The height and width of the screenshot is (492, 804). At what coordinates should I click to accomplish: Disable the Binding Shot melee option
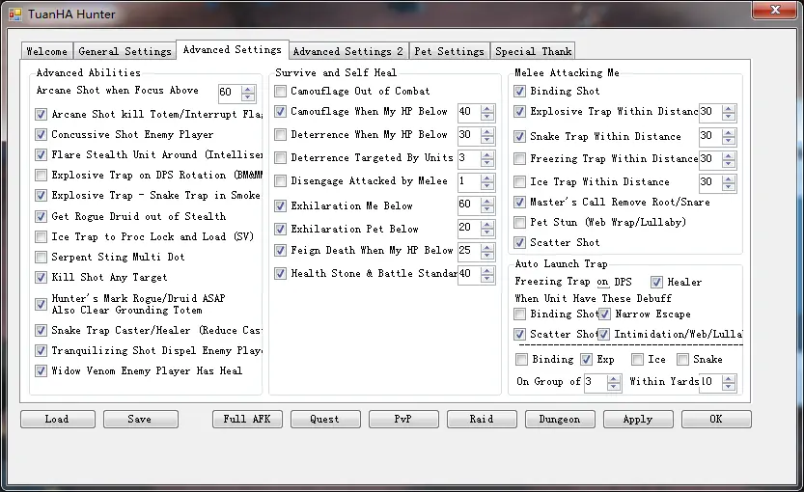tap(520, 92)
